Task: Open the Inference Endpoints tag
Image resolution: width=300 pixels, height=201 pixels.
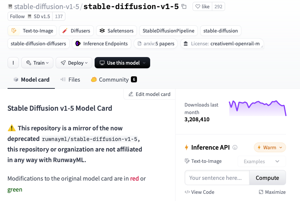Action: (102, 43)
